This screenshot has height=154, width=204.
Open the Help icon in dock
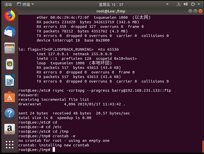10,113
